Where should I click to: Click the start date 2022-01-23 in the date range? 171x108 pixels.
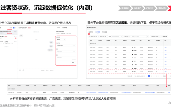pyautogui.click(x=94, y=37)
